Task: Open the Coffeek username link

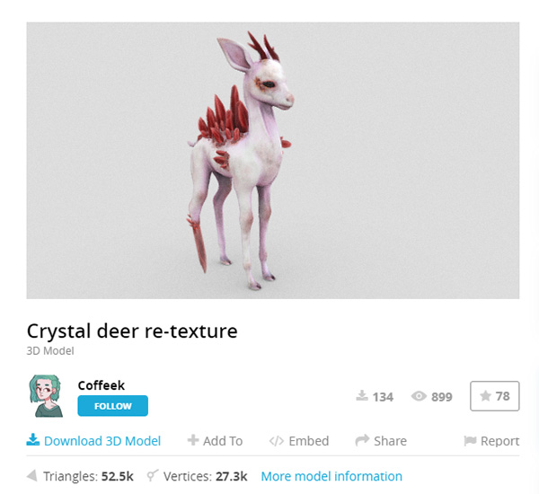Action: pyautogui.click(x=102, y=385)
